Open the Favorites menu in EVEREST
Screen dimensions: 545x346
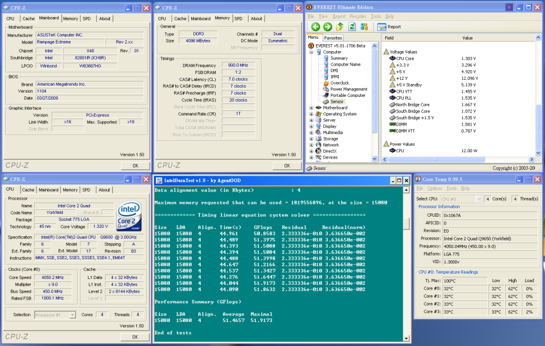pos(358,17)
